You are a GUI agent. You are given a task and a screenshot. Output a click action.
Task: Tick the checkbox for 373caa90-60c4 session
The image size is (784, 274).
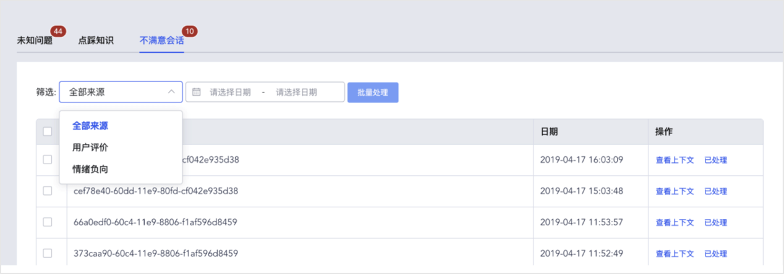click(x=48, y=253)
